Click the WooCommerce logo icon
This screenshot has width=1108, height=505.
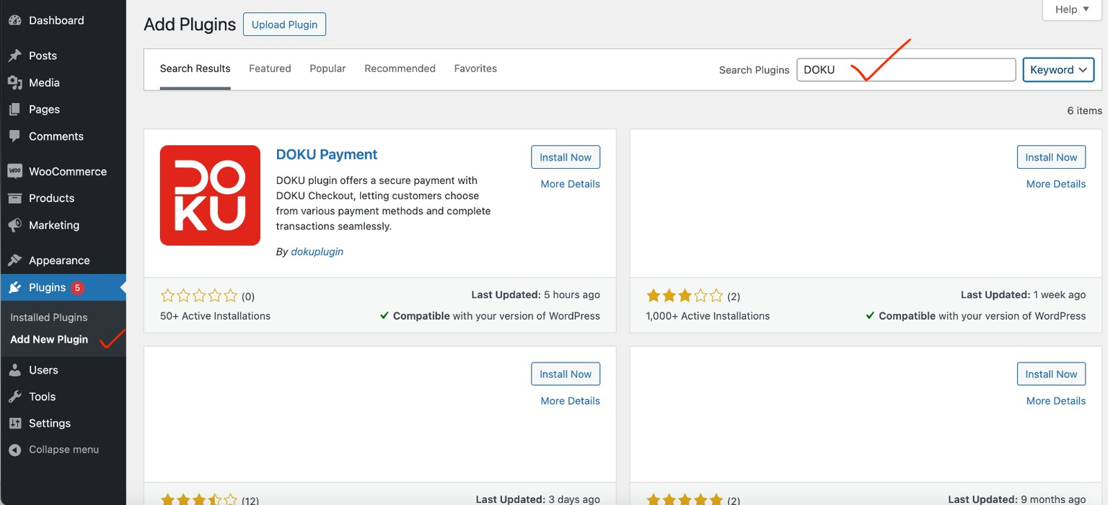point(14,172)
